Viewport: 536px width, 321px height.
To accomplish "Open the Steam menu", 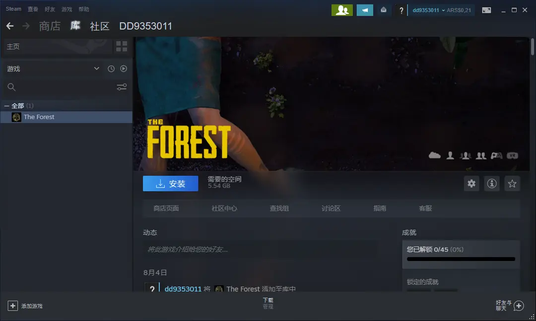I will coord(13,9).
